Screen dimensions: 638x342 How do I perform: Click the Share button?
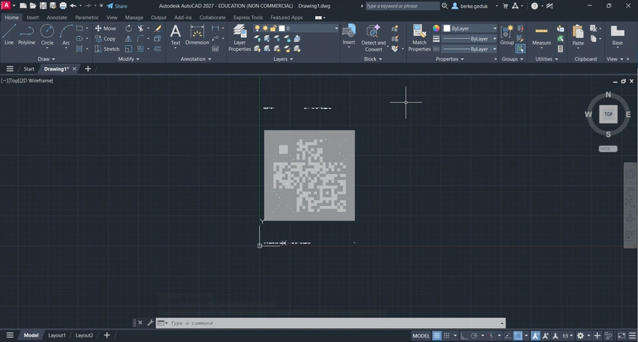(117, 6)
